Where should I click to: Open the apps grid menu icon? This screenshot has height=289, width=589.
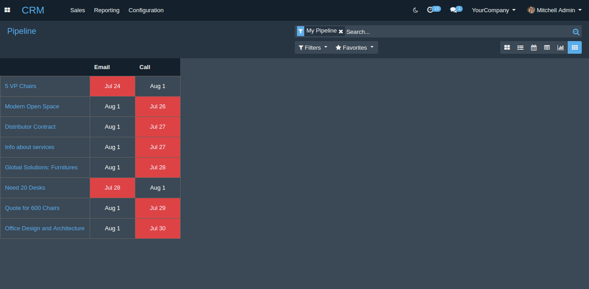click(x=7, y=10)
